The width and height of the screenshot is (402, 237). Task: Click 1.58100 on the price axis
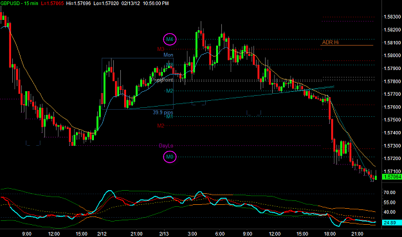click(x=392, y=42)
